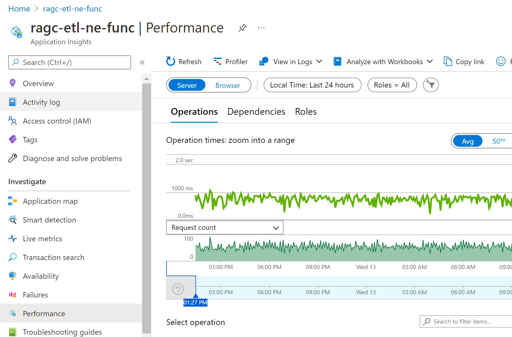Open the Failures blade
This screenshot has height=337, width=512.
click(35, 295)
